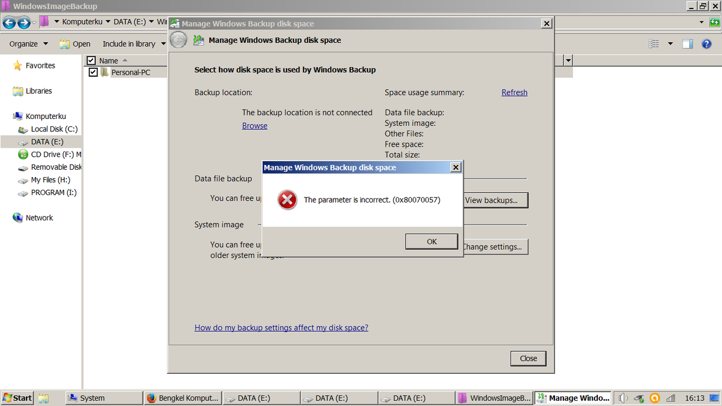Select the Personal-PC folder
The image size is (722, 406).
click(x=131, y=72)
